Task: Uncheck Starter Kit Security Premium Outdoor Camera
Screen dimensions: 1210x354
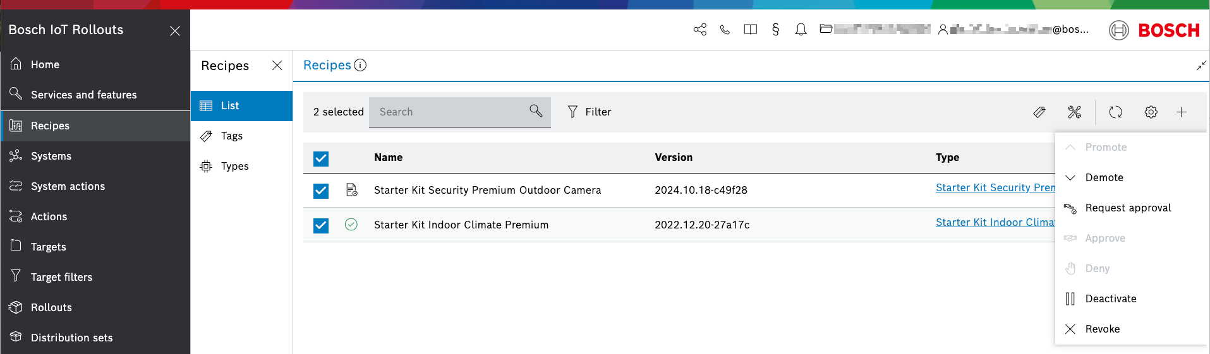Action: 321,191
